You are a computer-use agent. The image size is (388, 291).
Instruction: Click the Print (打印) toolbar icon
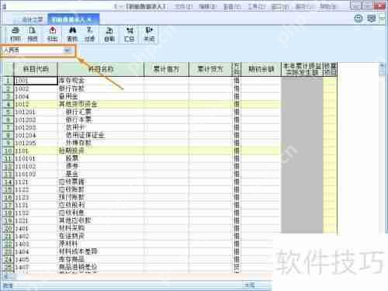tap(16, 34)
